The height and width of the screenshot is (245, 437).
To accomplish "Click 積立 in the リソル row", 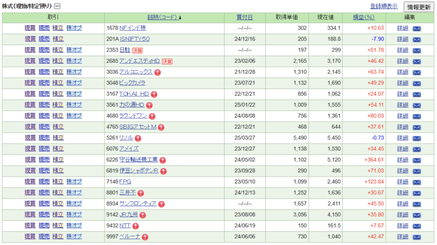I will 58,138.
